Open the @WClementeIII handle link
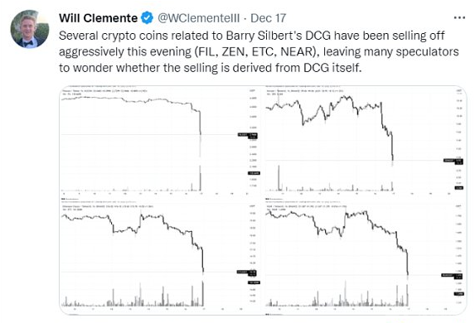The height and width of the screenshot is (323, 475). (x=199, y=18)
